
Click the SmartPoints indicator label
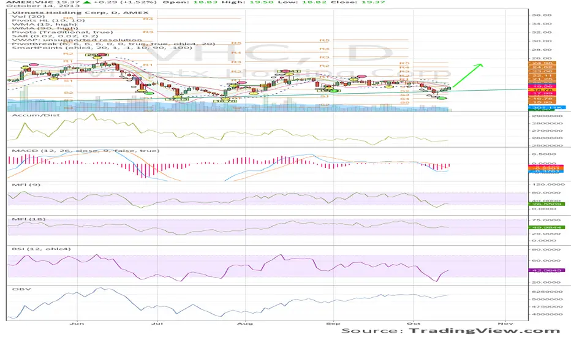tap(102, 48)
